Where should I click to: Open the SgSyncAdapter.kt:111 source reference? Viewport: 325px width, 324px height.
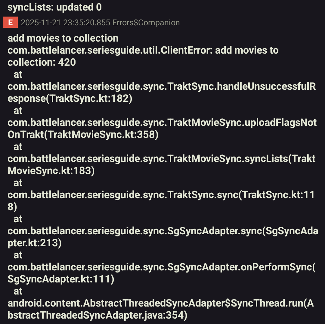[x=61, y=279]
